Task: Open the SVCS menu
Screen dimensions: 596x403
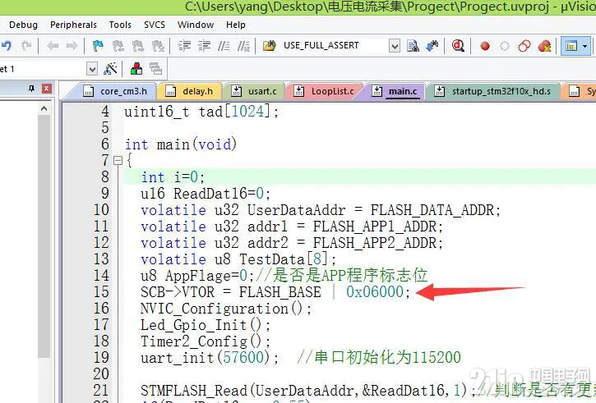Action: point(155,25)
